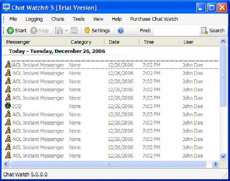Click the grayed Stop button
The width and height of the screenshot is (230, 181).
39,31
